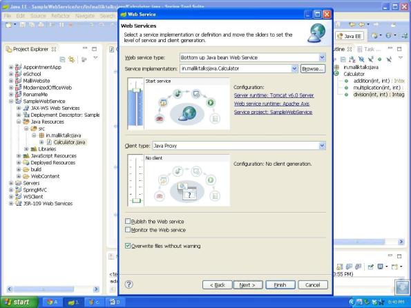Screen dimensions: 411x308
Task: Switch to the Task List tab
Action: [369, 49]
